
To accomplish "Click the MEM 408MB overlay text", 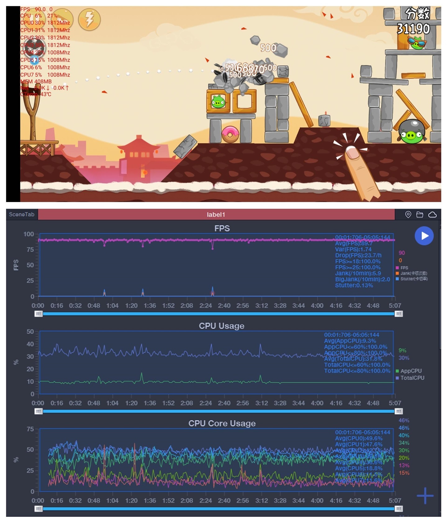I will click(x=36, y=81).
